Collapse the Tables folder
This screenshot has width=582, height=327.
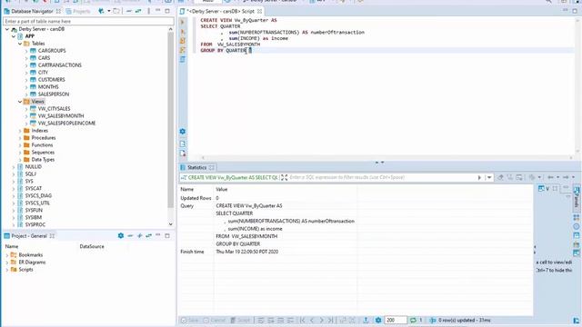click(x=20, y=44)
